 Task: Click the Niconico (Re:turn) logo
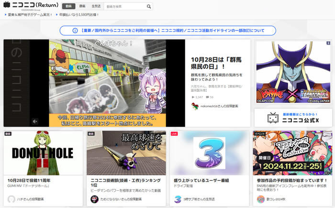[x=31, y=5]
